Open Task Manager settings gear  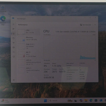click(x=14, y=80)
